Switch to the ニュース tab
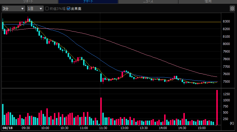 pyautogui.click(x=148, y=1)
